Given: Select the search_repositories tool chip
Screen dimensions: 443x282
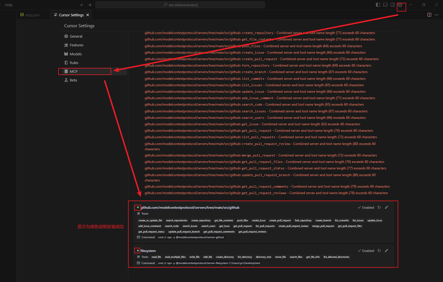Looking at the screenshot, I should pos(176,220).
